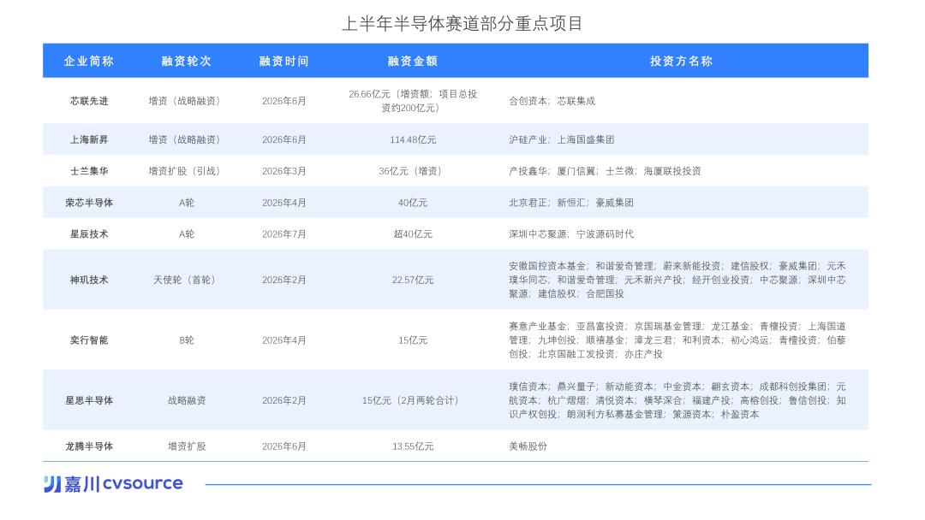This screenshot has height=520, width=925.
Task: Click company name 星思半导体
Action: tap(89, 400)
